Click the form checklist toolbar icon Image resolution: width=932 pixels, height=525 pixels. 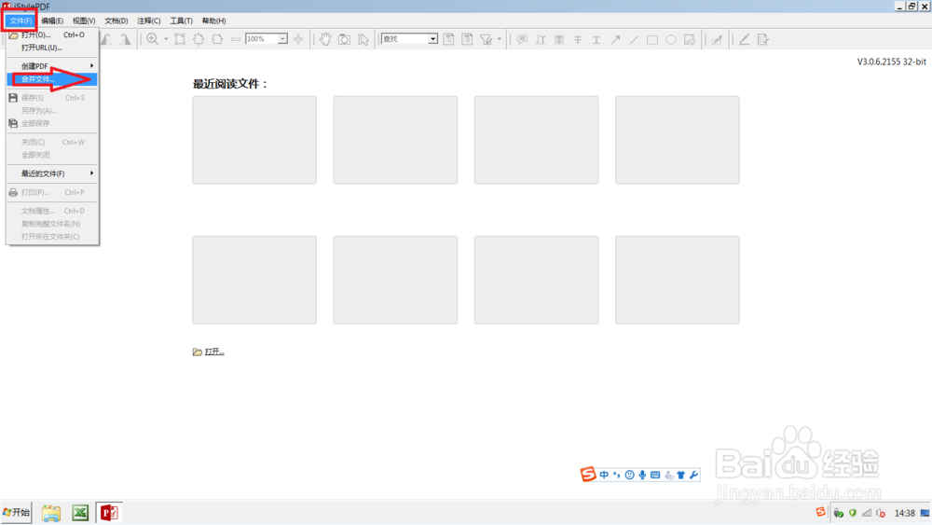pos(763,39)
